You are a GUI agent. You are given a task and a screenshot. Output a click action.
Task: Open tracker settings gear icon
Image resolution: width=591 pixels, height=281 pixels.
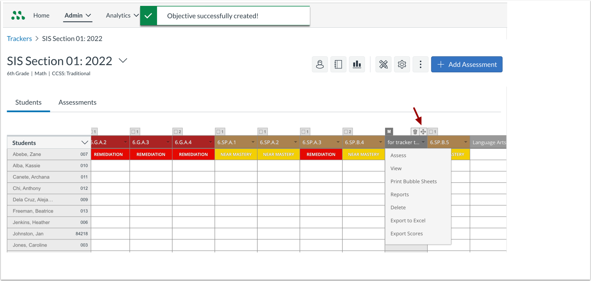tap(402, 64)
